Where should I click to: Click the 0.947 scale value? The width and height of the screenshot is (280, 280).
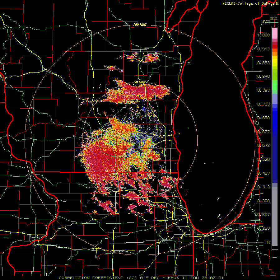click(264, 49)
